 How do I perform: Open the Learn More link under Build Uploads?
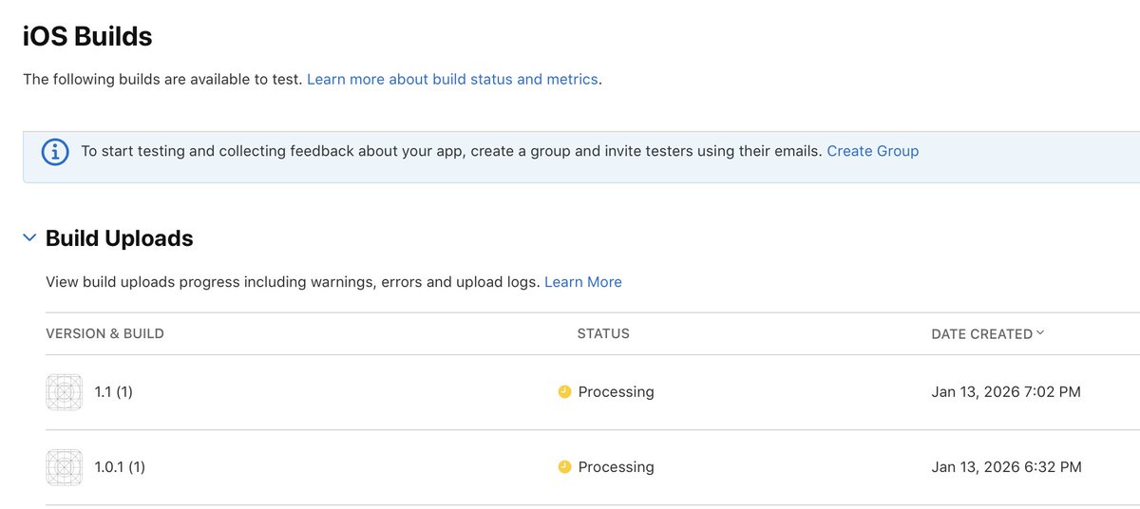tap(582, 282)
